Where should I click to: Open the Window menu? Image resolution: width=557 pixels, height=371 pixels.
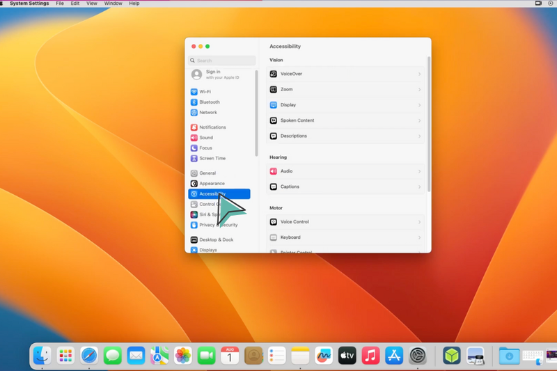coord(113,3)
